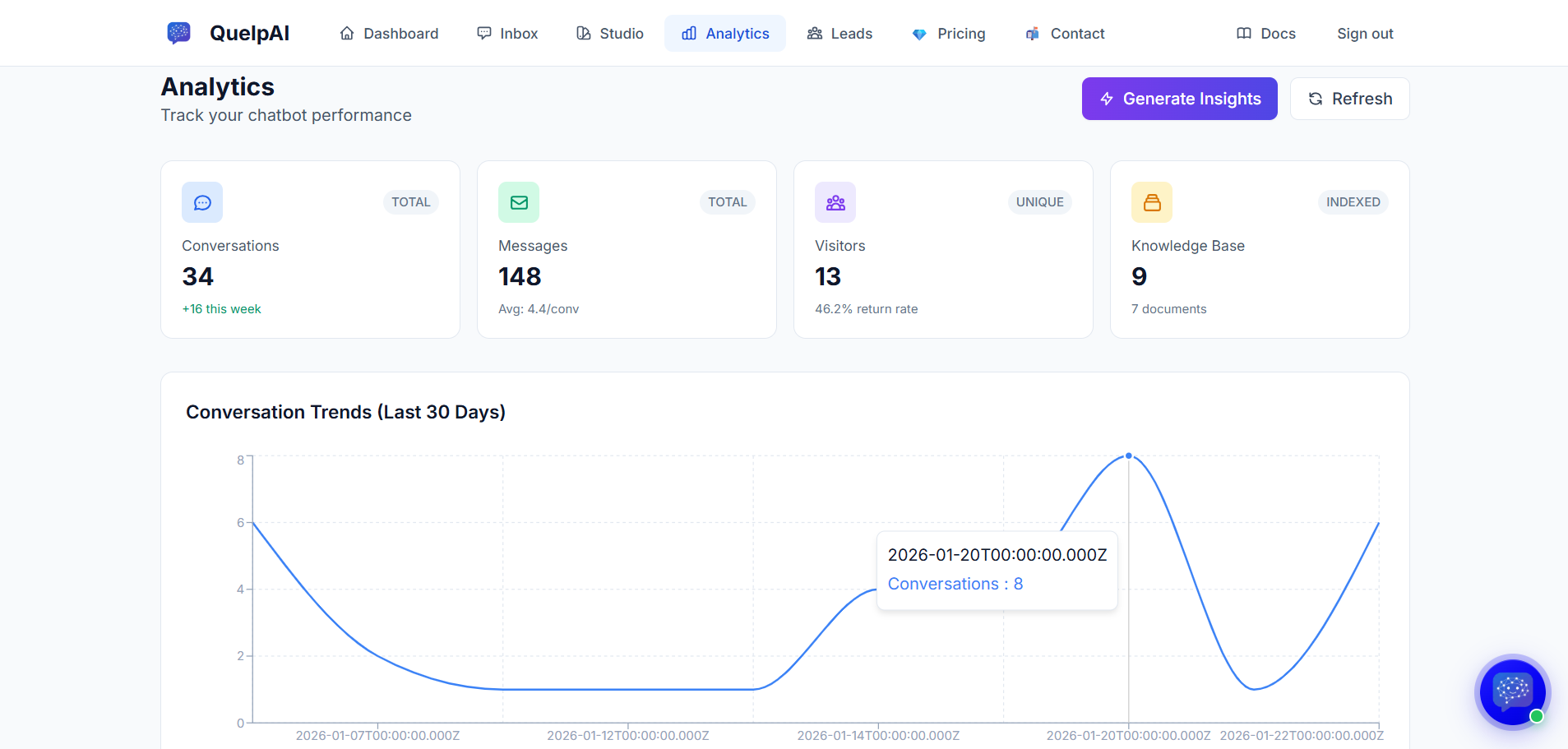Go to the Contact page
Screen dimensions: 1568x749
(1066, 34)
